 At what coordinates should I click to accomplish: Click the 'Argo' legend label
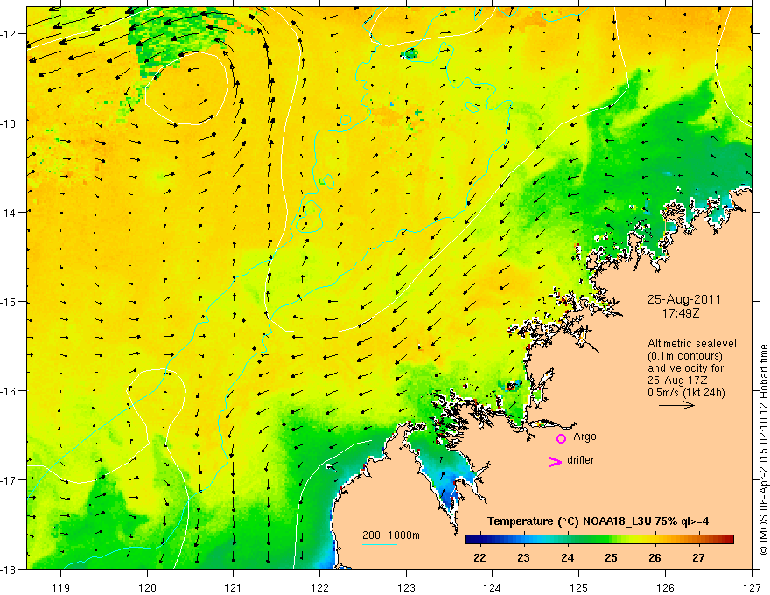coord(584,437)
